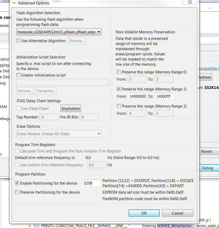The image size is (219, 228).
Task: Toggle the Use Daisy Chain checkbox
Action: (x=18, y=109)
